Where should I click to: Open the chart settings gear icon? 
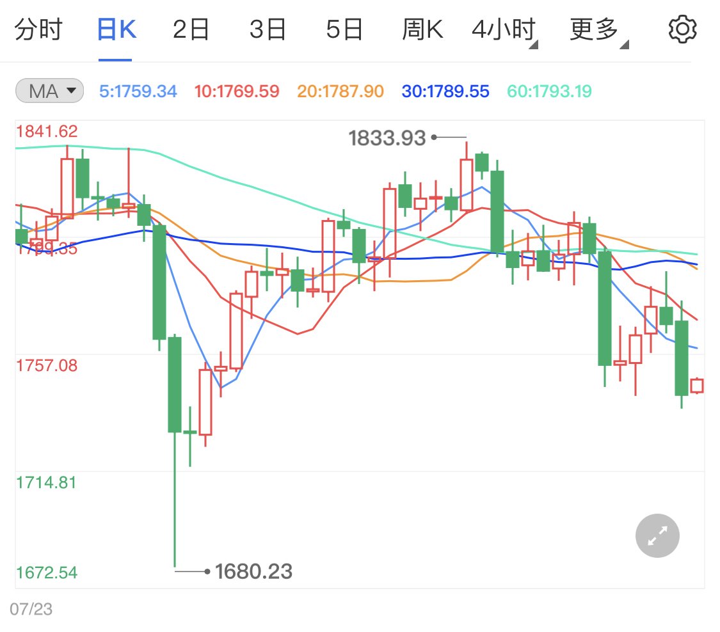tap(682, 29)
